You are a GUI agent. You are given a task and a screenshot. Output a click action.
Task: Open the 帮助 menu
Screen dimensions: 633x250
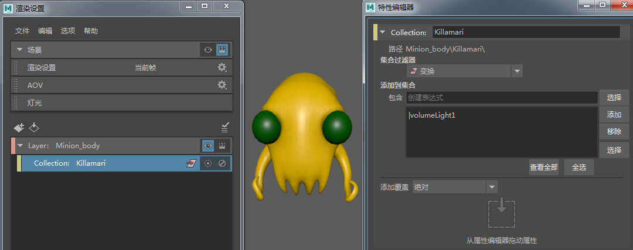(x=91, y=31)
